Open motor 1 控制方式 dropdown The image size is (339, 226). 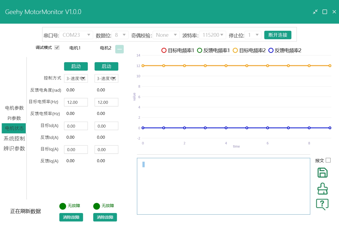pyautogui.click(x=76, y=78)
